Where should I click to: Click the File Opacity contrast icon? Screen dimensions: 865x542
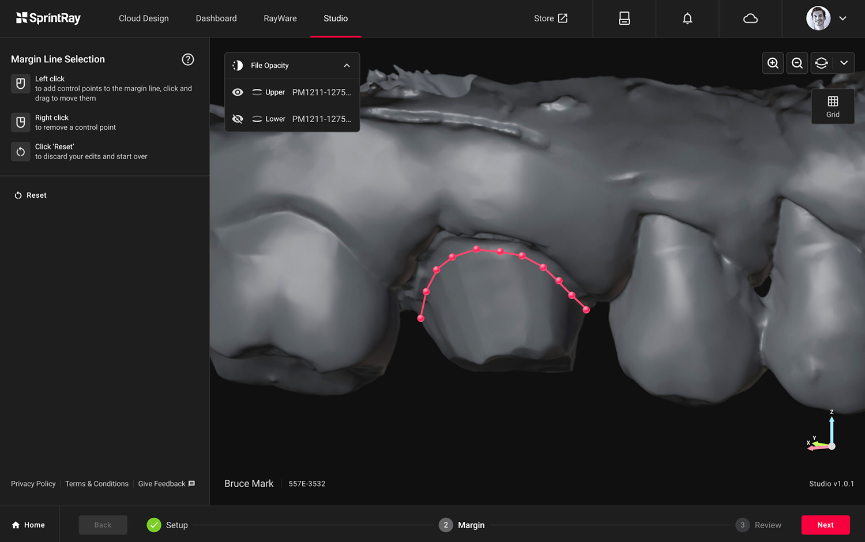[x=238, y=66]
